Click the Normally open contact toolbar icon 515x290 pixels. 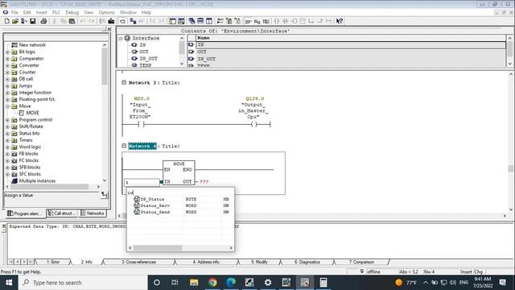[x=277, y=21]
